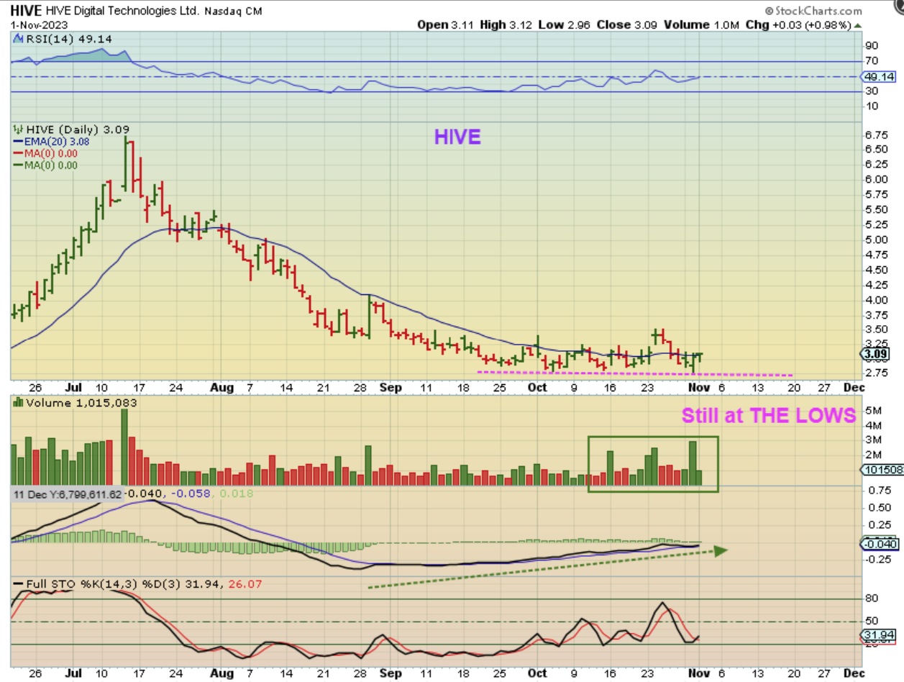The width and height of the screenshot is (904, 682).
Task: Click the 11 Dec Y:6,799,611.62 readout
Action: (x=67, y=494)
